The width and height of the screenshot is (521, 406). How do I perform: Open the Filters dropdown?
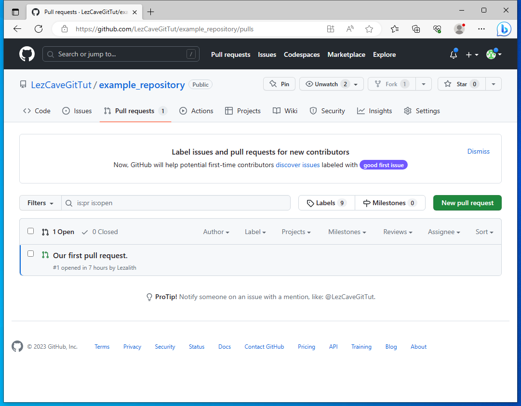tap(40, 203)
